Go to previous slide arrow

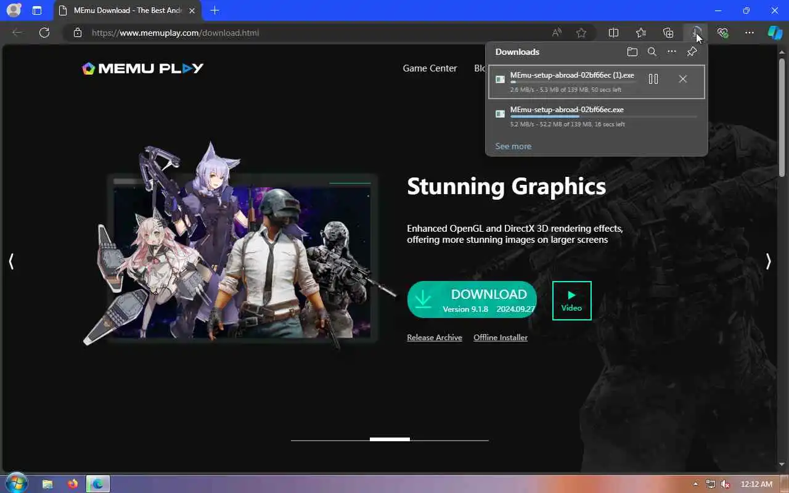coord(11,261)
